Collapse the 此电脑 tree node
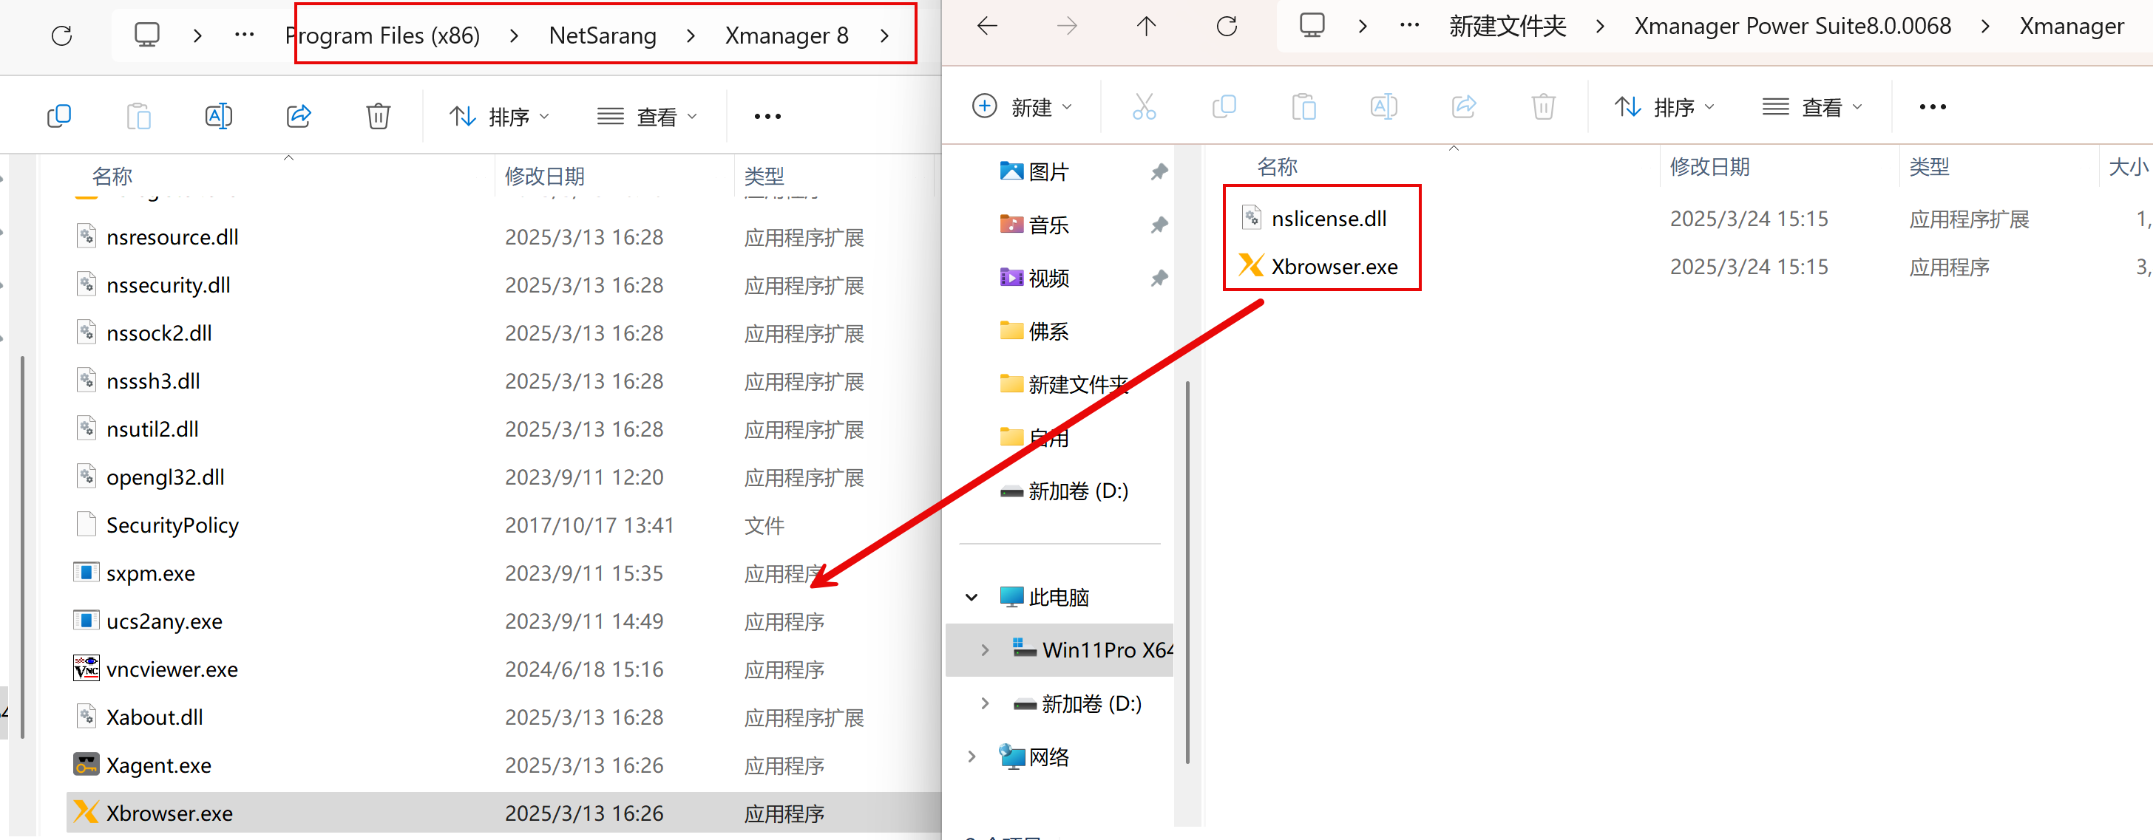Image resolution: width=2153 pixels, height=840 pixels. pos(972,597)
